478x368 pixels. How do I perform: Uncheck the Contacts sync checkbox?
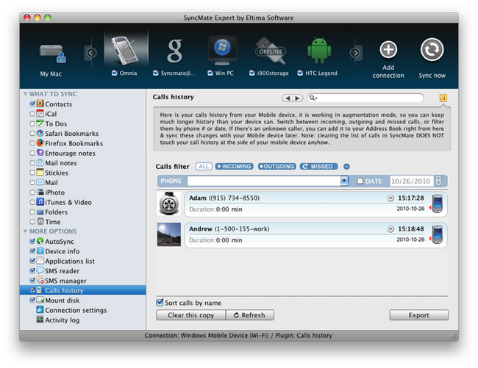[32, 104]
